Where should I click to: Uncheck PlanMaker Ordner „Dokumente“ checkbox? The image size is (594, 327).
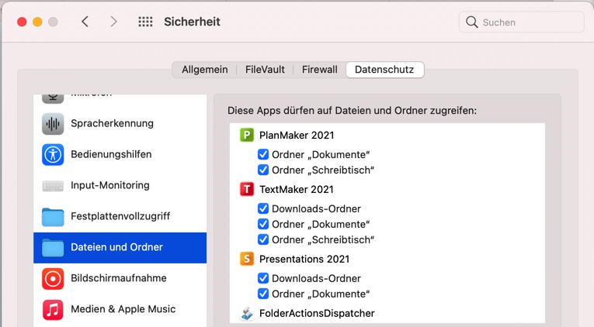[x=263, y=154]
